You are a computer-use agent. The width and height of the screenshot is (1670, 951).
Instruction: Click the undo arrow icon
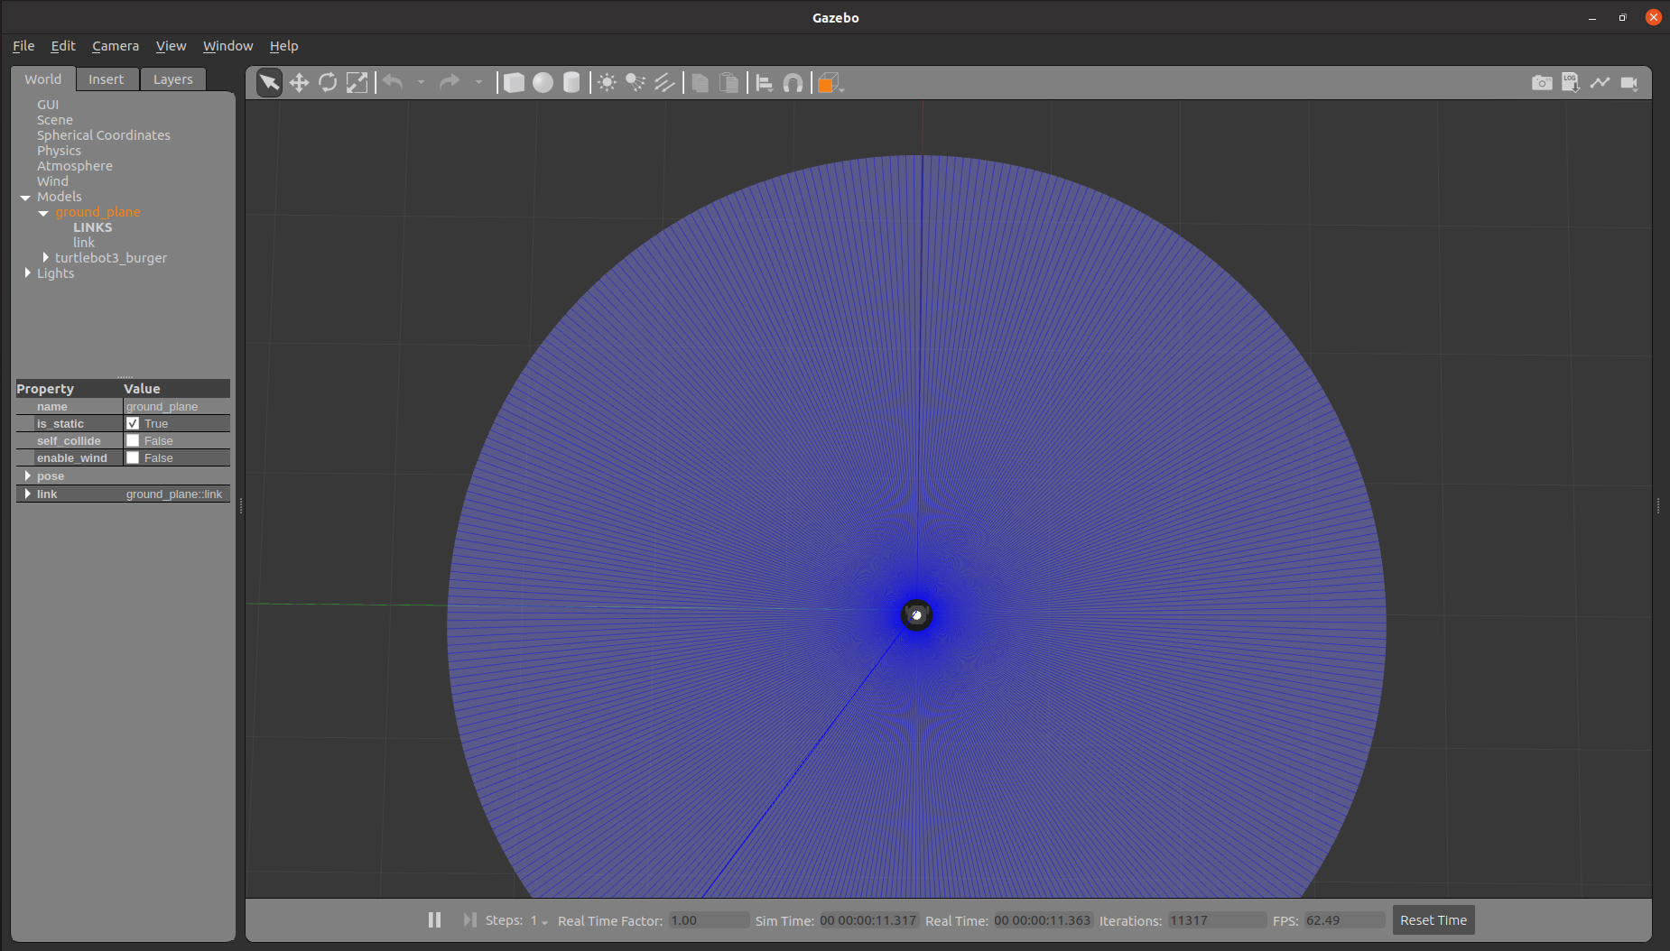click(393, 83)
